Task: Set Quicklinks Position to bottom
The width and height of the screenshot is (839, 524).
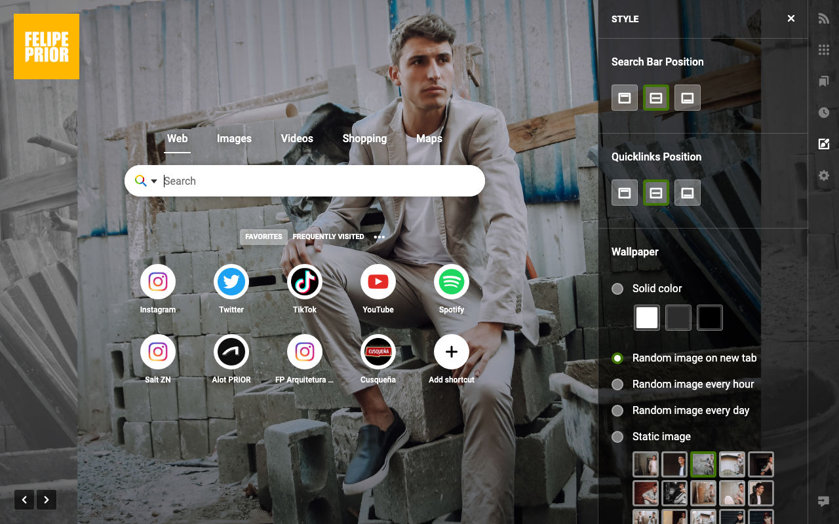Action: 688,193
